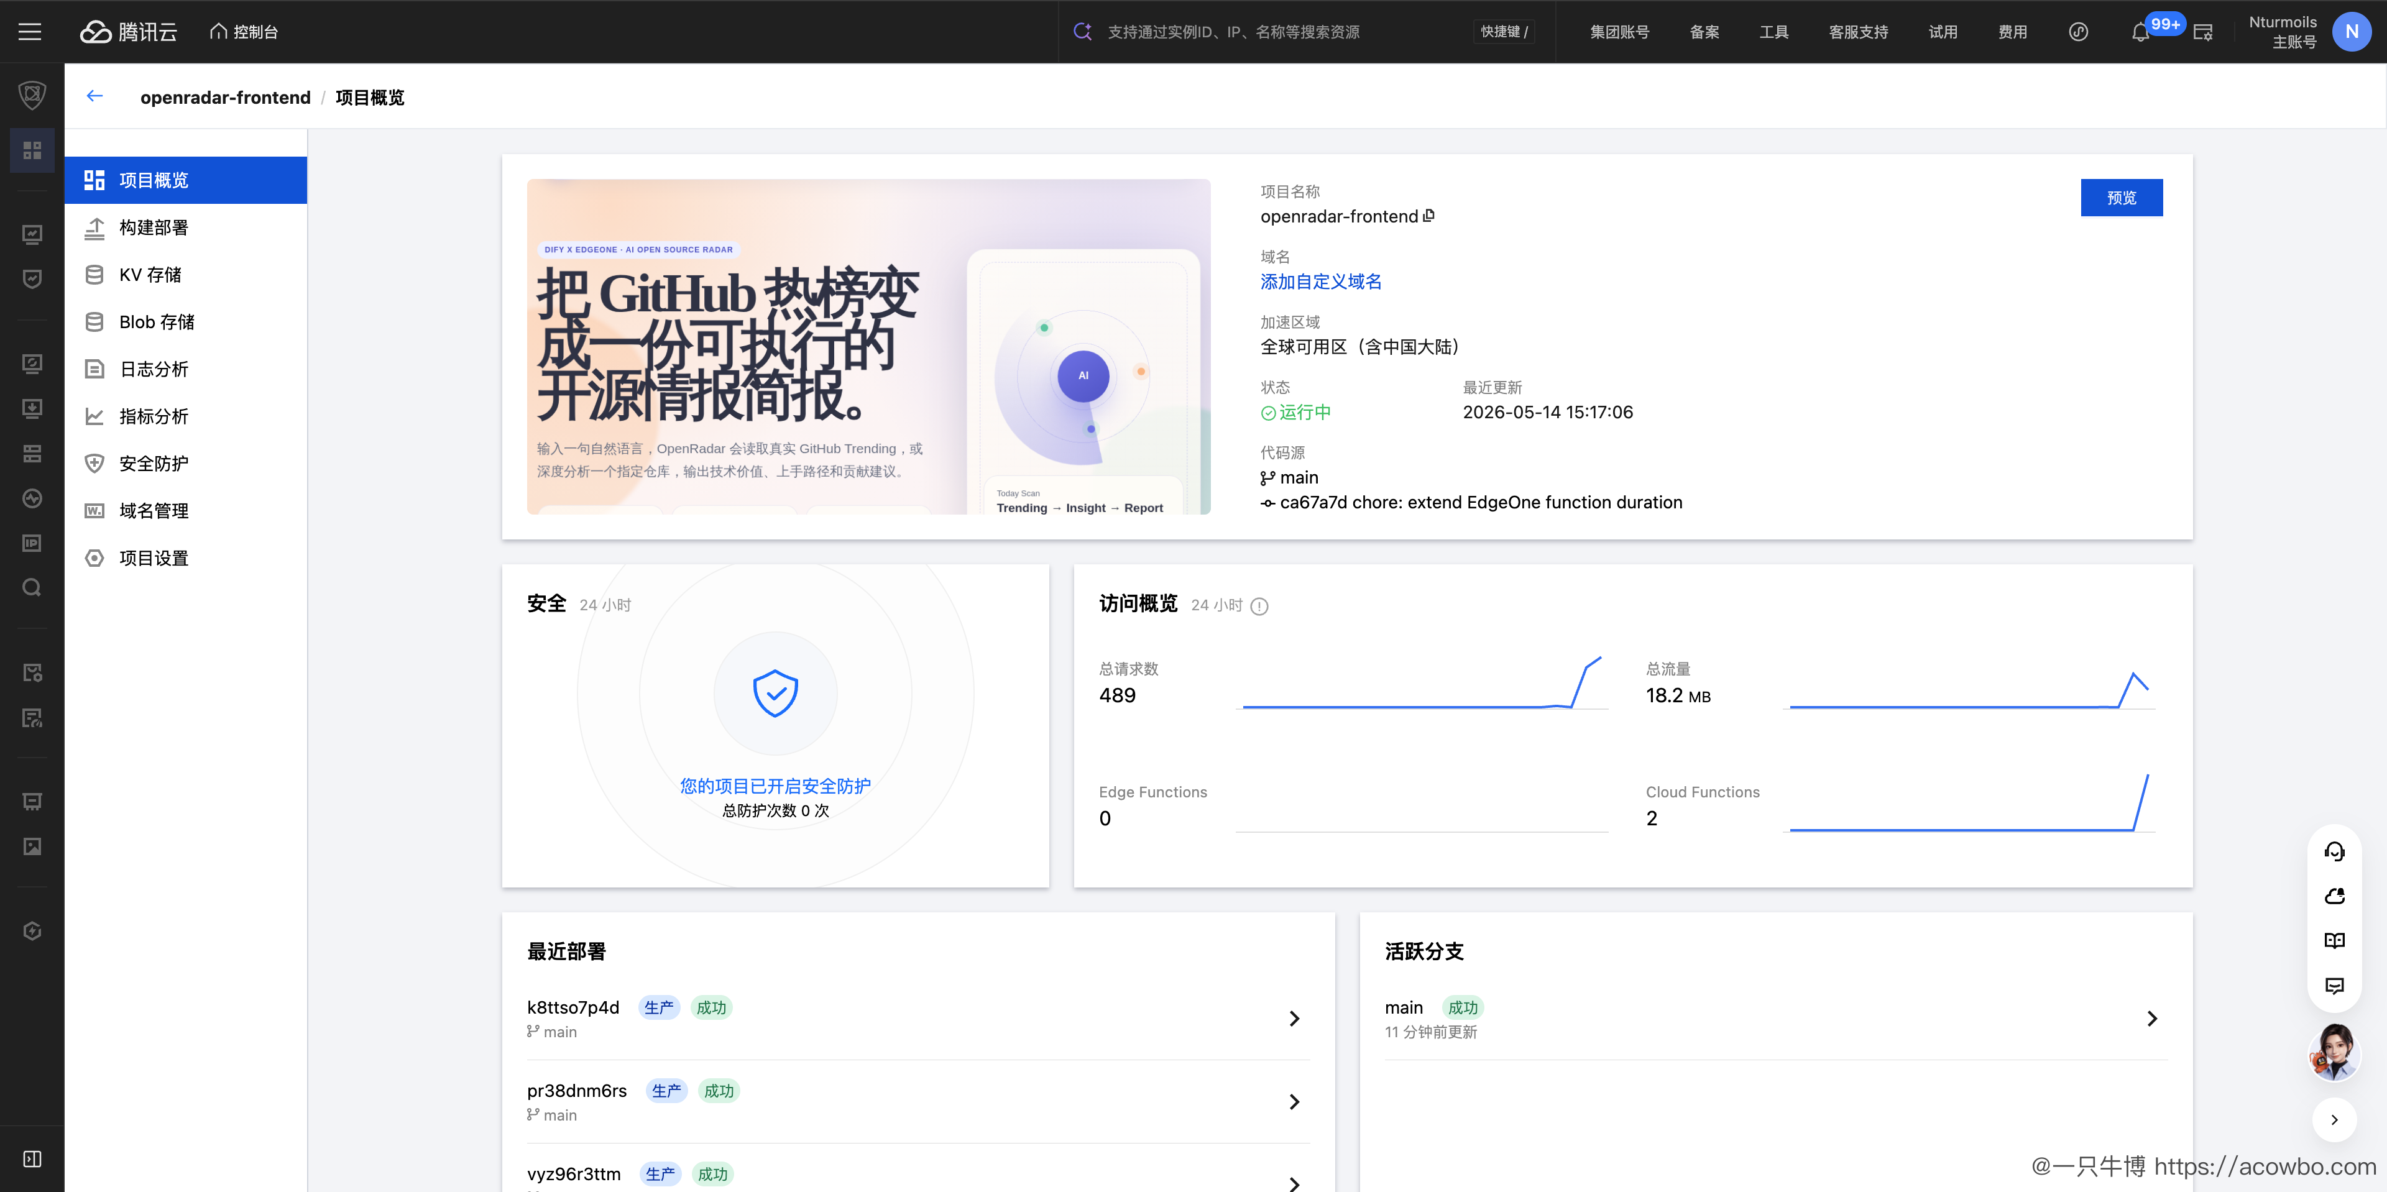2387x1192 pixels.
Task: Open KV 存储 in sidebar
Action: (x=185, y=274)
